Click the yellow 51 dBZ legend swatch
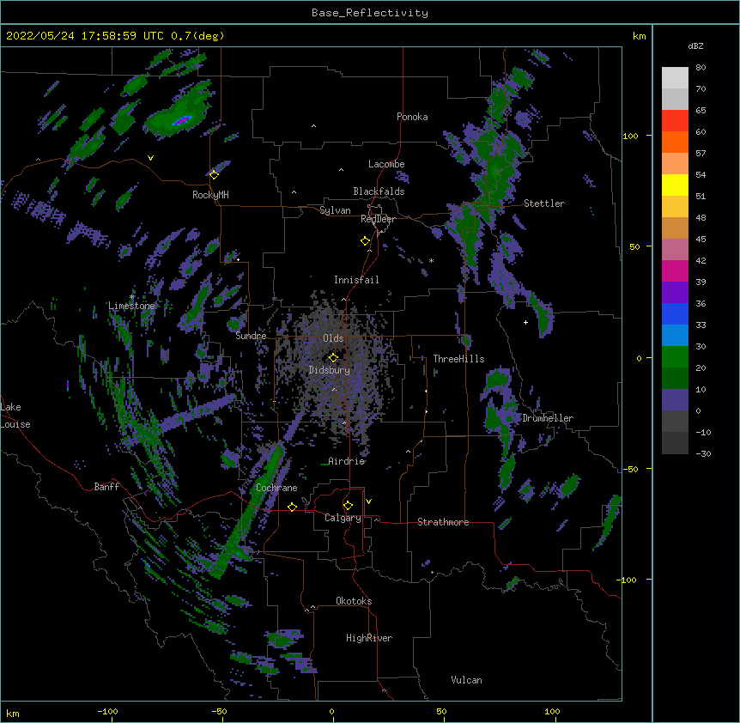The image size is (740, 723). pos(675,185)
